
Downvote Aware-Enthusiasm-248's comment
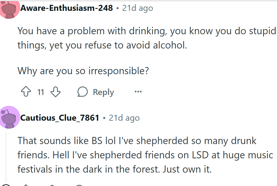coord(56,92)
